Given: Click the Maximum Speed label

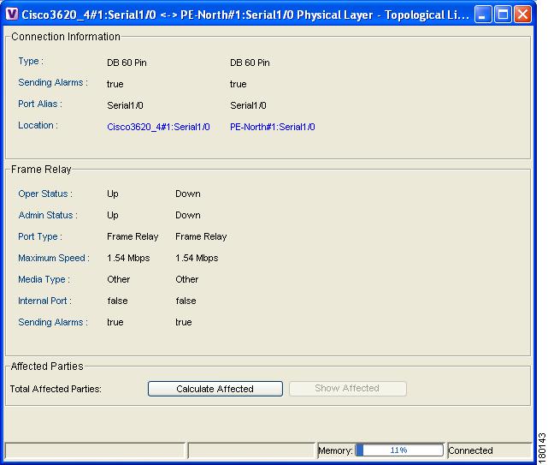Looking at the screenshot, I should pyautogui.click(x=53, y=258).
